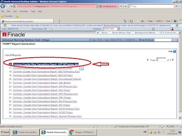Open the Tools menu in menu bar

tap(33, 11)
